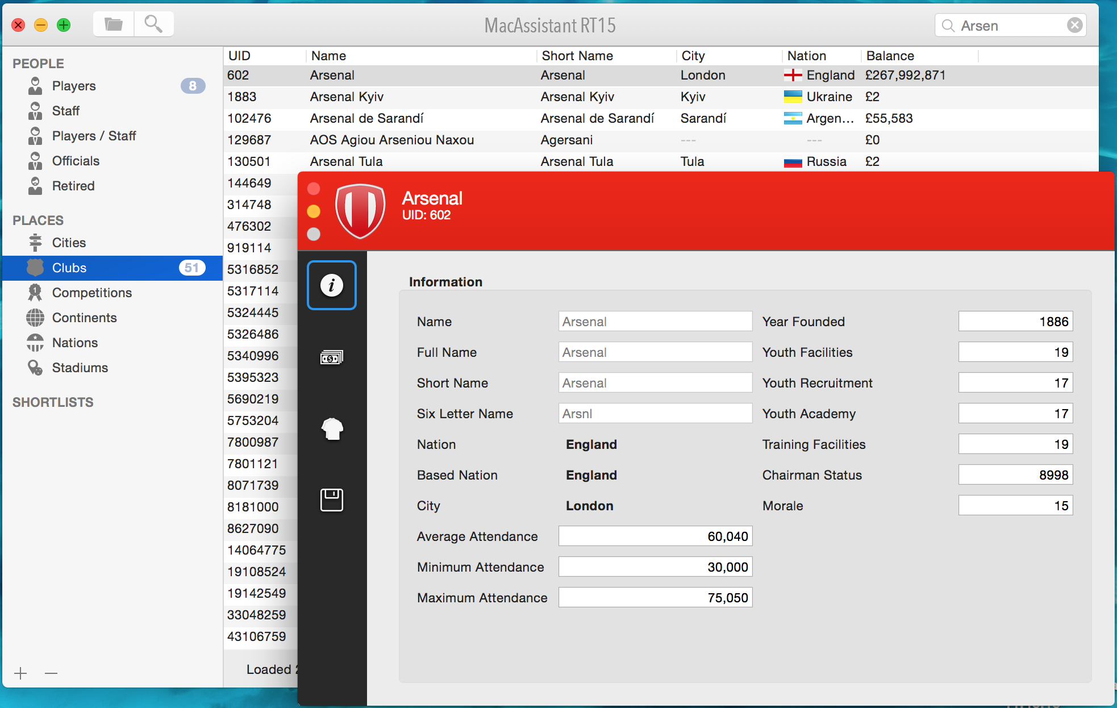Edit the Short Name field

tap(655, 383)
